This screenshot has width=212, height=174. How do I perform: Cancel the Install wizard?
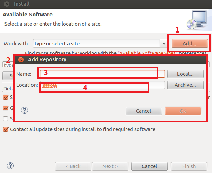pos(149,166)
